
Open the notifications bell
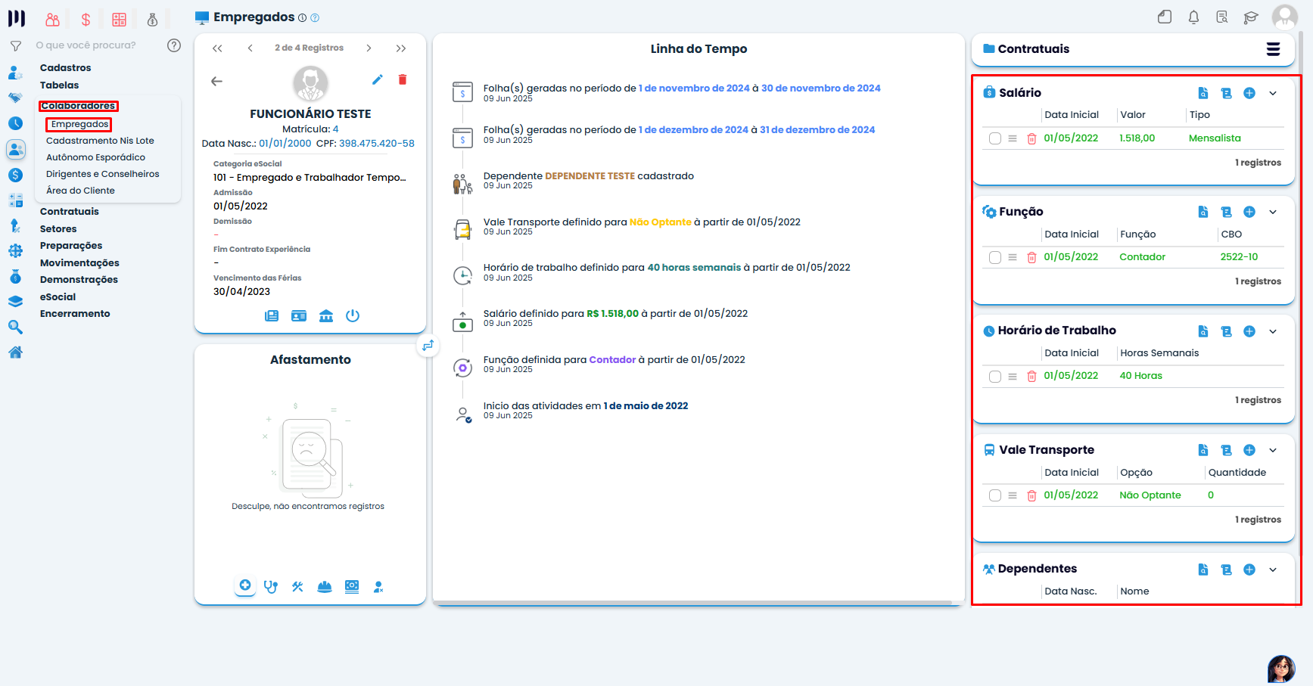1193,17
